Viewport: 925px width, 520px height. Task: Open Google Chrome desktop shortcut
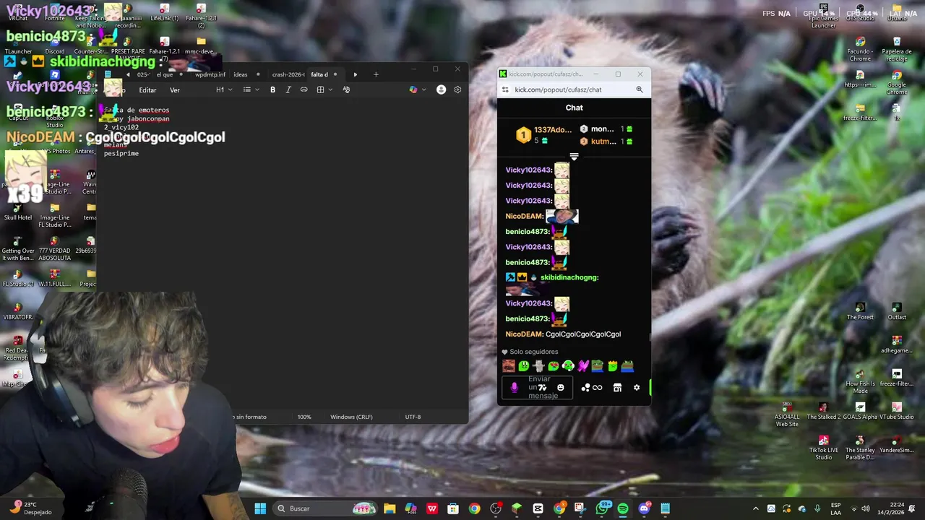coord(897,84)
